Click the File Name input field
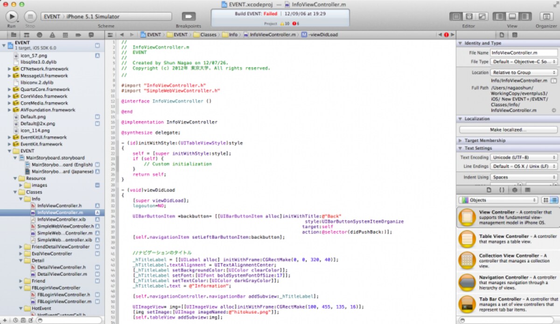560x324 pixels. coord(524,53)
